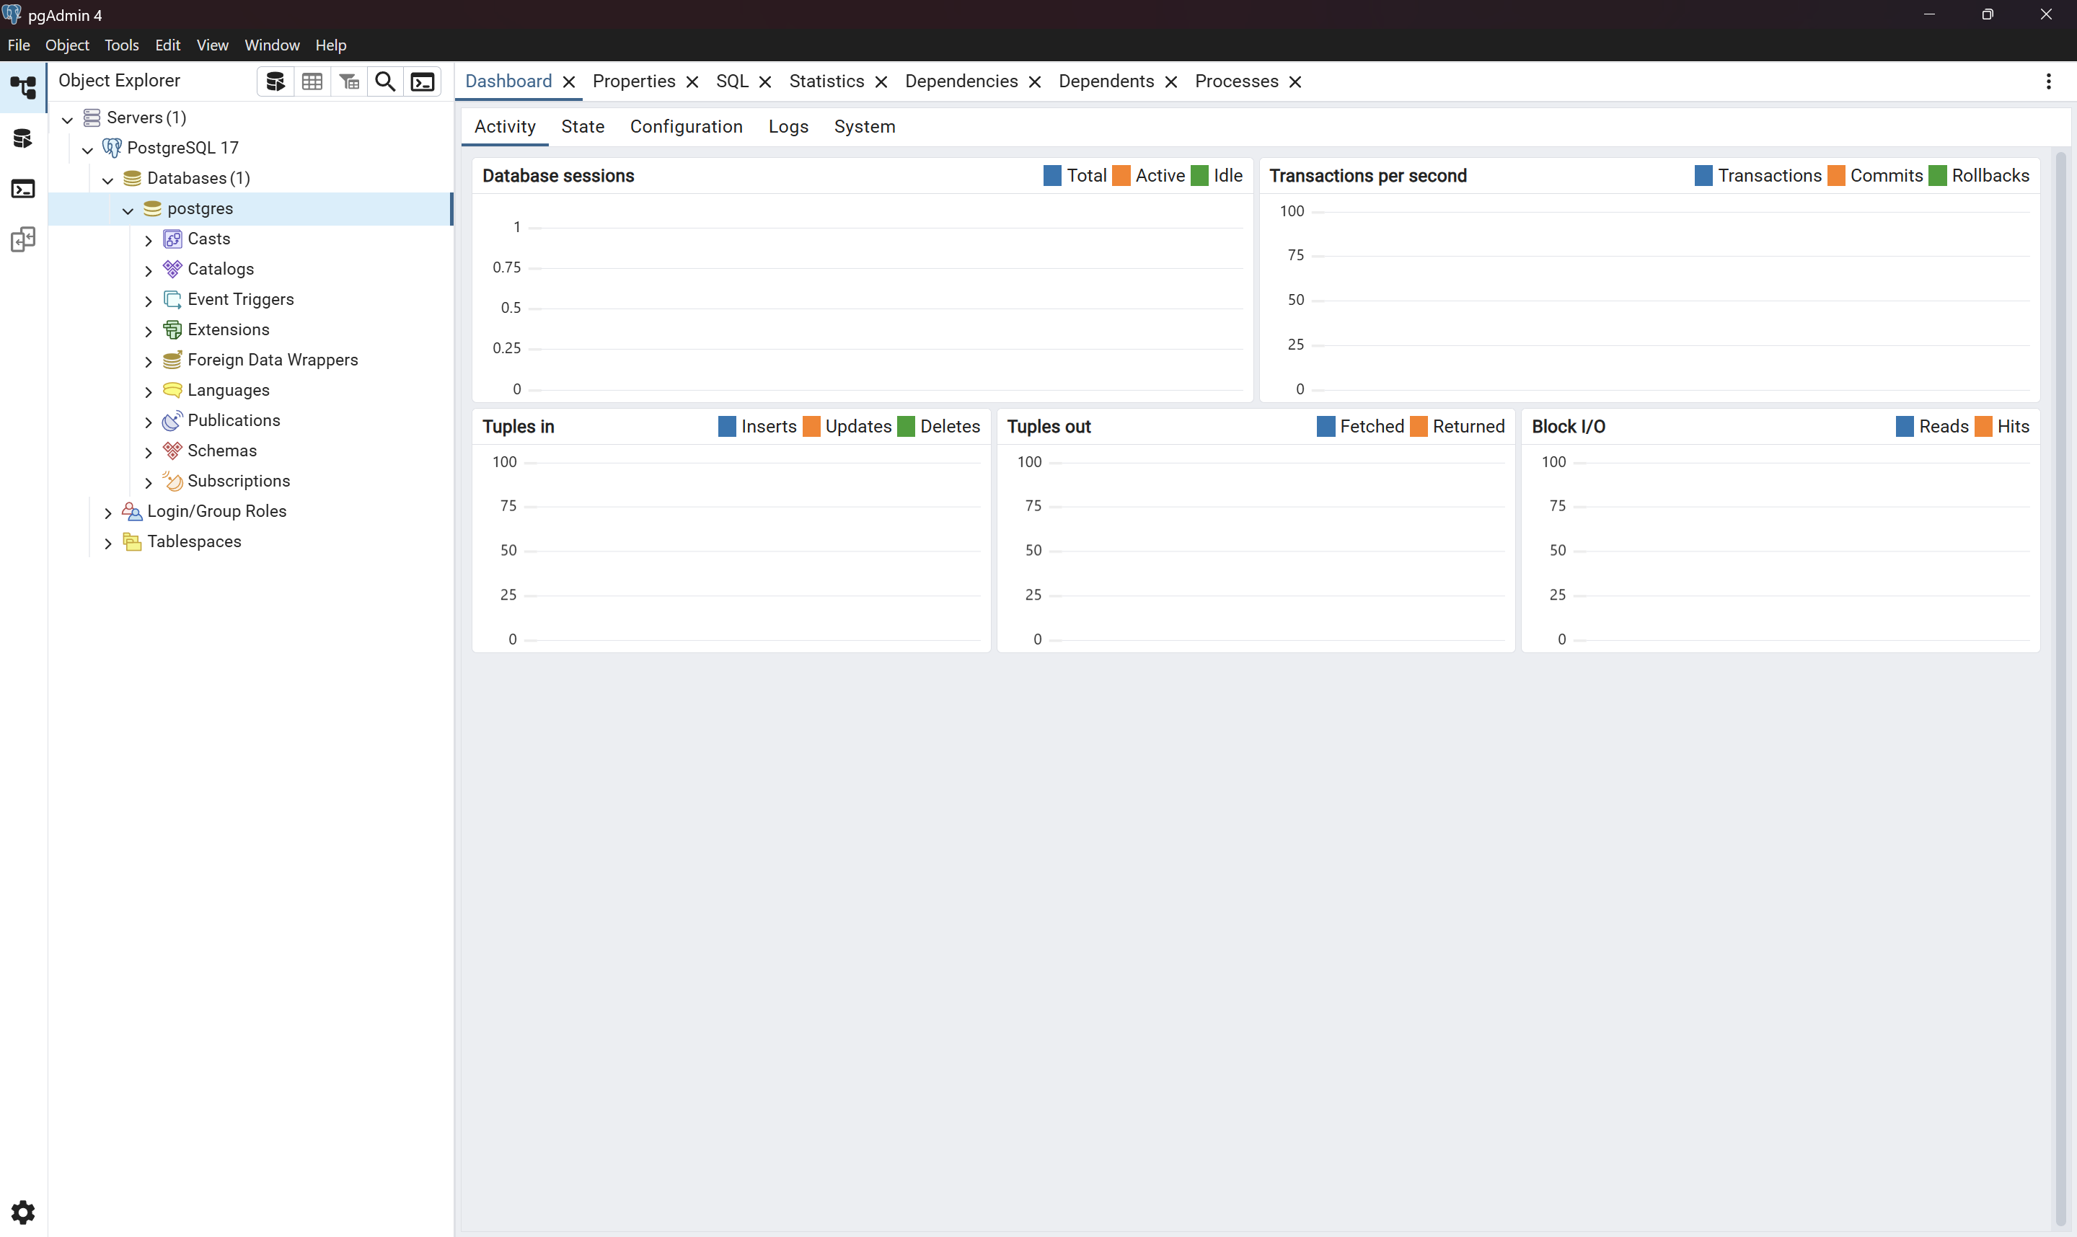This screenshot has width=2077, height=1237.
Task: Expand the Tablespaces node
Action: tap(107, 543)
